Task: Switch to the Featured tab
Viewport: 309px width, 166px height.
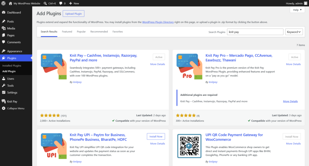Action: click(x=67, y=32)
